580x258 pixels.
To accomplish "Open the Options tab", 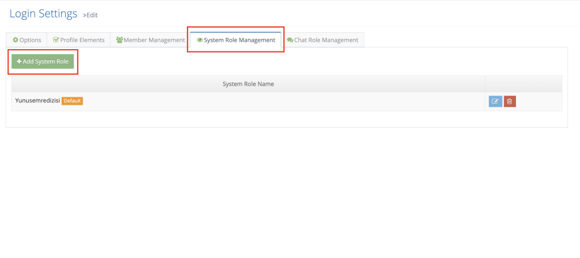I will pos(27,40).
